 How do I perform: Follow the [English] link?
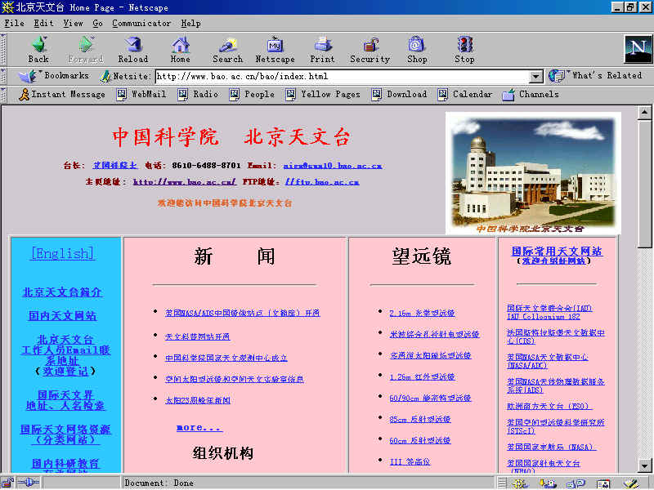click(63, 253)
